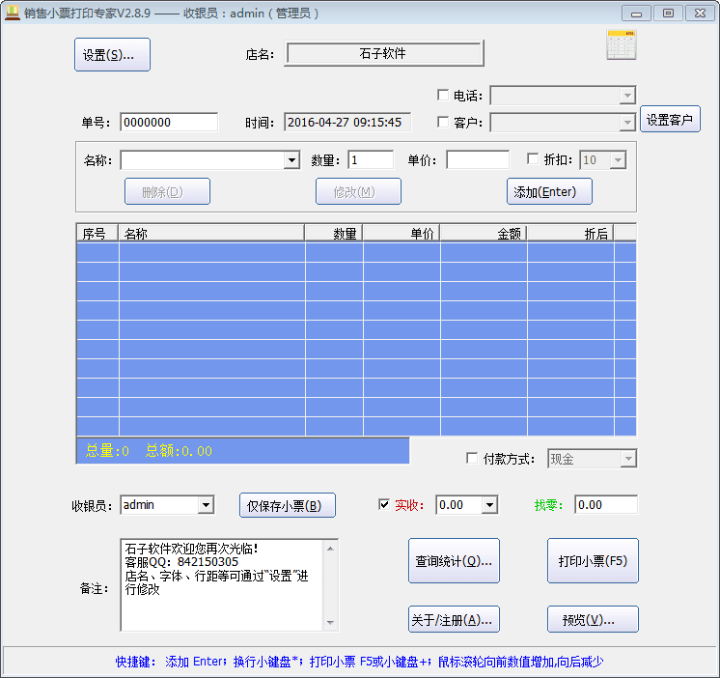Enable the 电话 checkbox
Screen dimensions: 720x678
(x=443, y=95)
